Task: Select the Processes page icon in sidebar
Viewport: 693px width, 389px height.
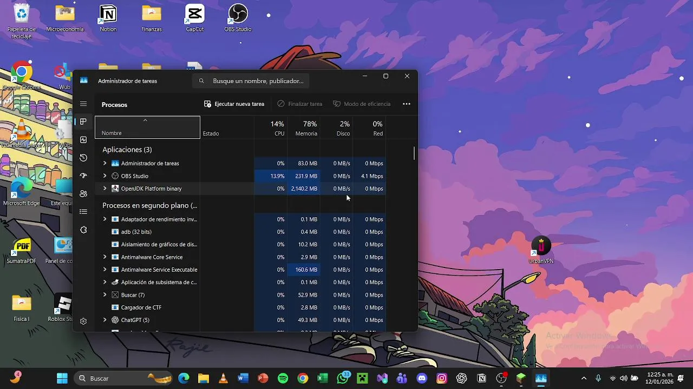Action: tap(83, 122)
